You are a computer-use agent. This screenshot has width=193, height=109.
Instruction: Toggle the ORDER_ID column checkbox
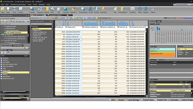[x=32, y=29]
